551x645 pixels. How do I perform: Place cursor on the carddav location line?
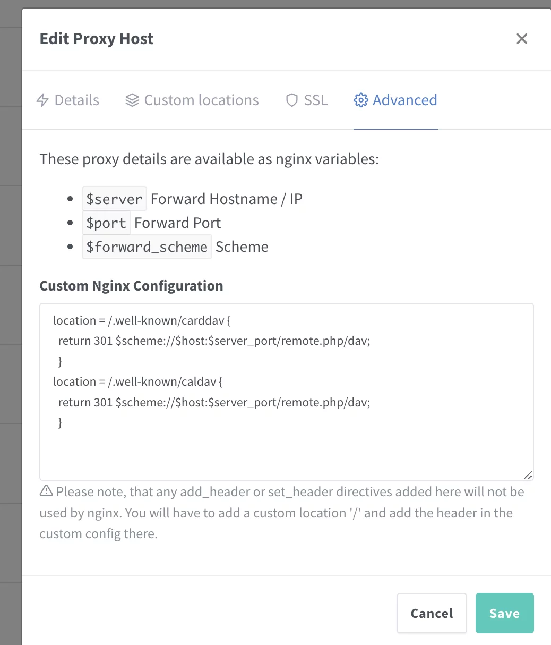click(x=142, y=321)
